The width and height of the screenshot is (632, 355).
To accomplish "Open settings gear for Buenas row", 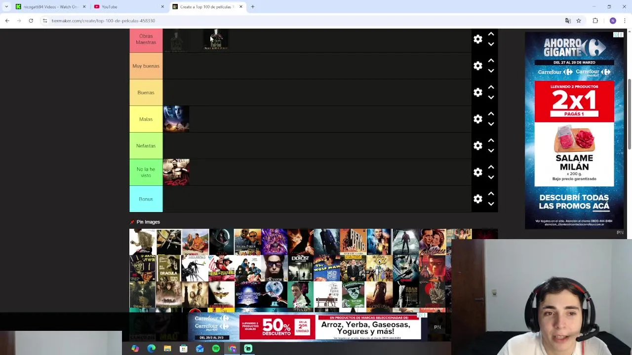I will [x=477, y=92].
